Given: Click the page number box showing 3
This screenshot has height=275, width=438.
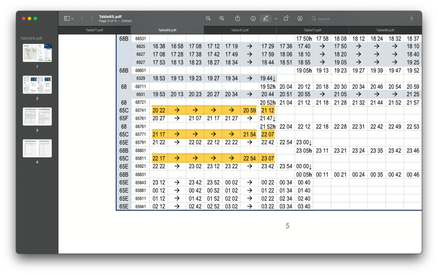Looking at the screenshot, I should point(411,18).
